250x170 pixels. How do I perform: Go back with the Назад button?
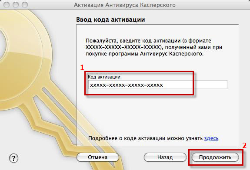pos(165,157)
